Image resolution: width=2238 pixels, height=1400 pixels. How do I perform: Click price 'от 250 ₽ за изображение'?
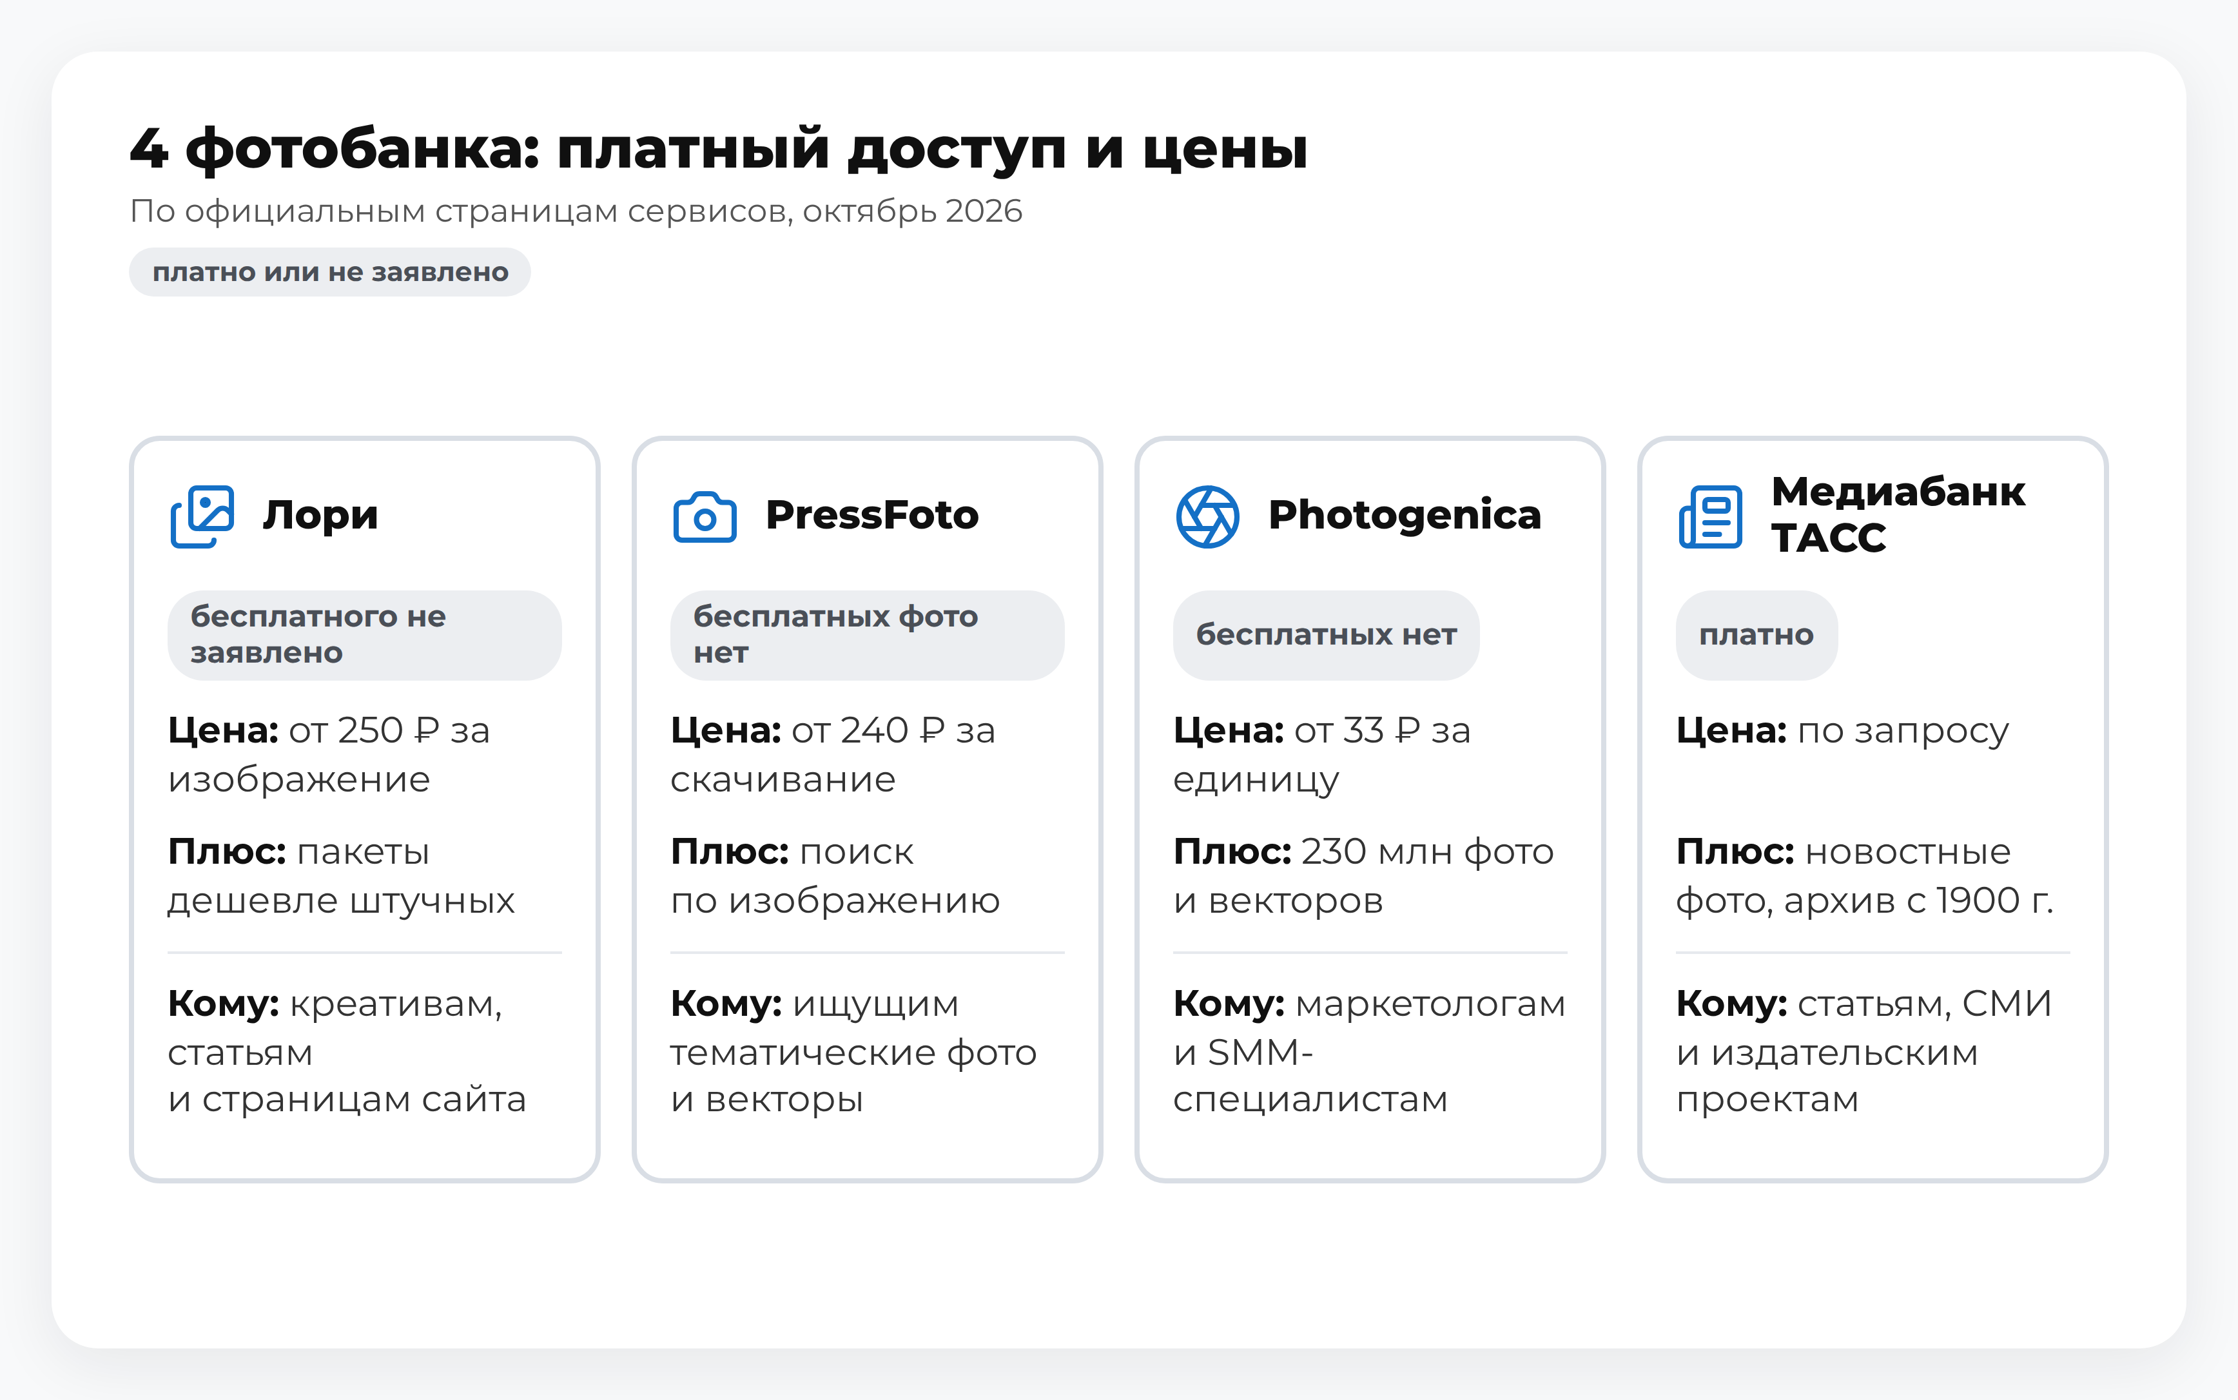click(x=329, y=755)
